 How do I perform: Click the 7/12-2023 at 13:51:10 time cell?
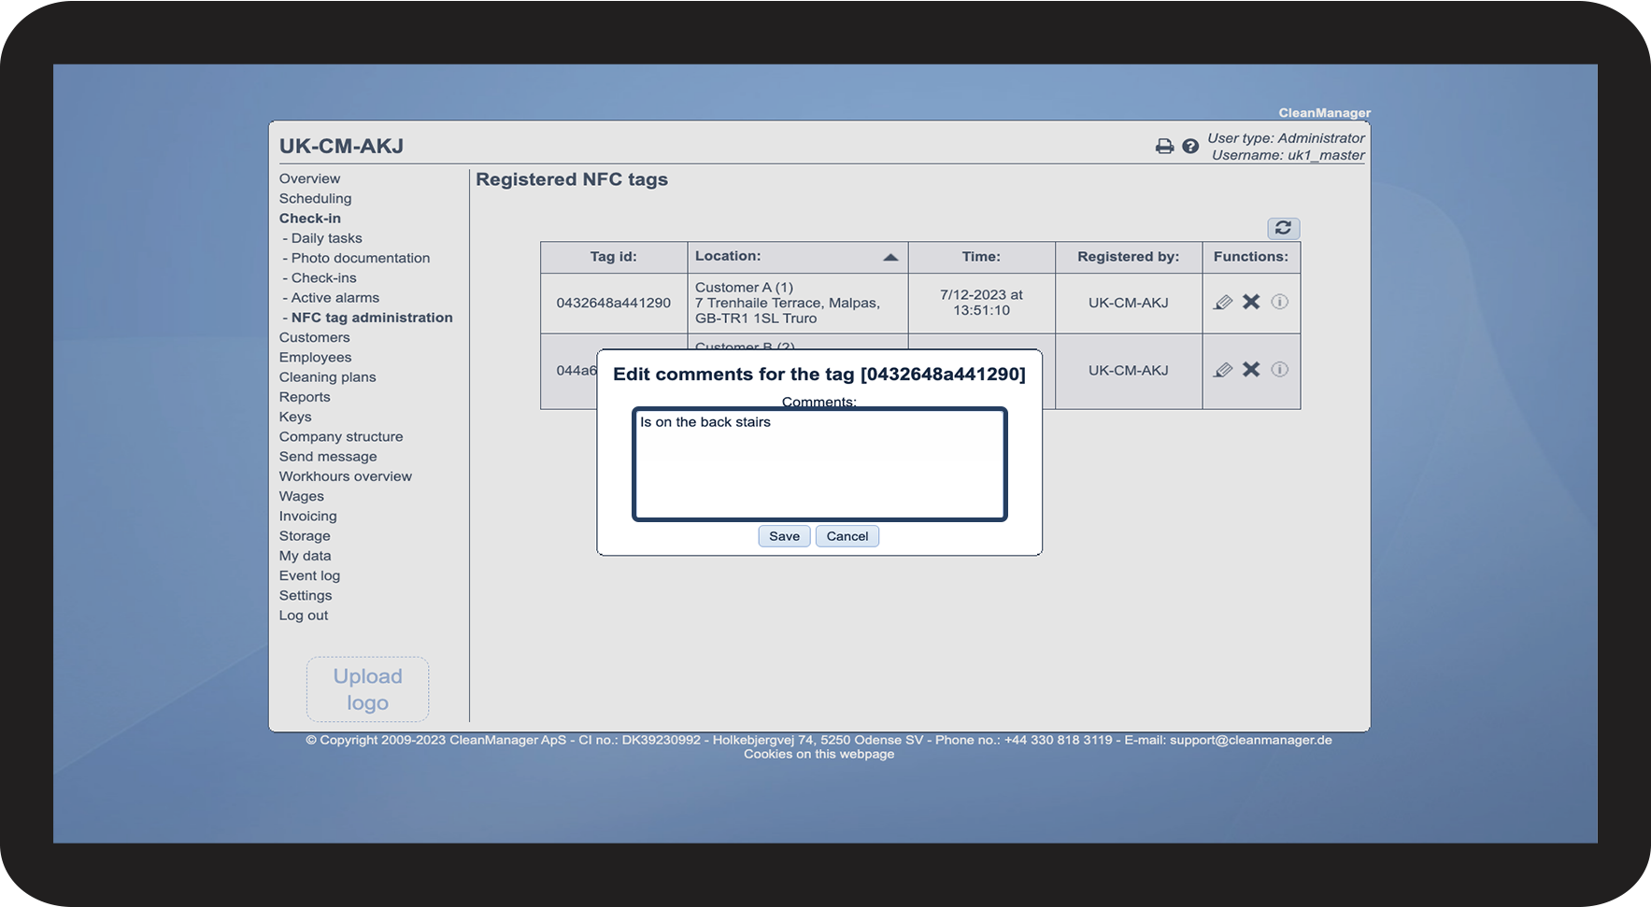point(981,302)
